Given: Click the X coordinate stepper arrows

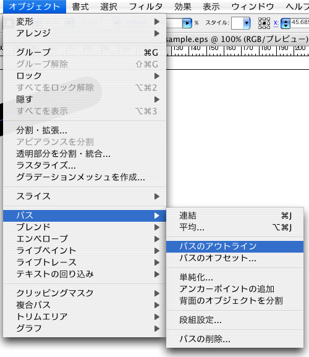Looking at the screenshot, I should click(x=286, y=23).
